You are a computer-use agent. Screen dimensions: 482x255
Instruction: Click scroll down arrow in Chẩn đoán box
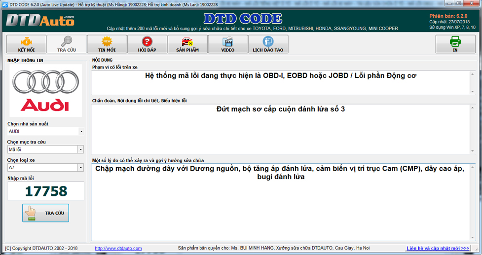pos(473,151)
